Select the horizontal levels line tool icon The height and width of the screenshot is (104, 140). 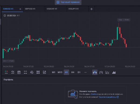click(25, 72)
